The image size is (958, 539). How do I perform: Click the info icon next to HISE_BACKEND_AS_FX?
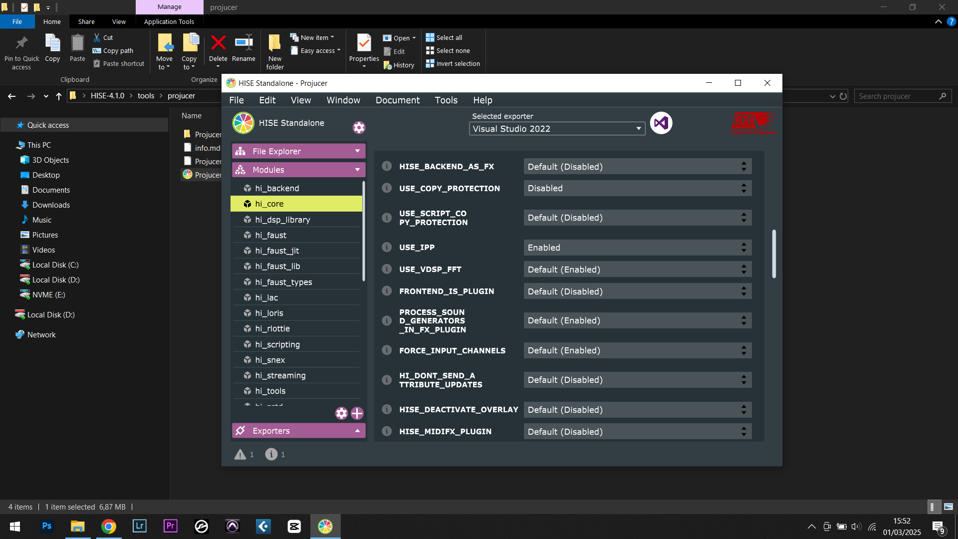coord(387,166)
